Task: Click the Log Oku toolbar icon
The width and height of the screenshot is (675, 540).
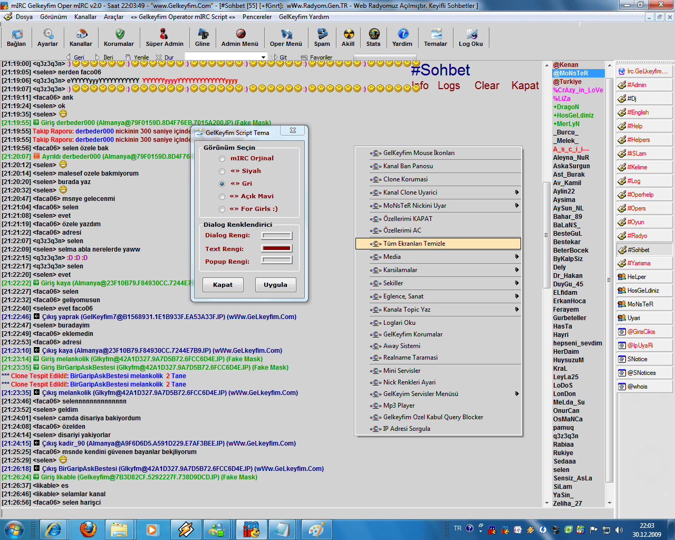Action: point(471,38)
